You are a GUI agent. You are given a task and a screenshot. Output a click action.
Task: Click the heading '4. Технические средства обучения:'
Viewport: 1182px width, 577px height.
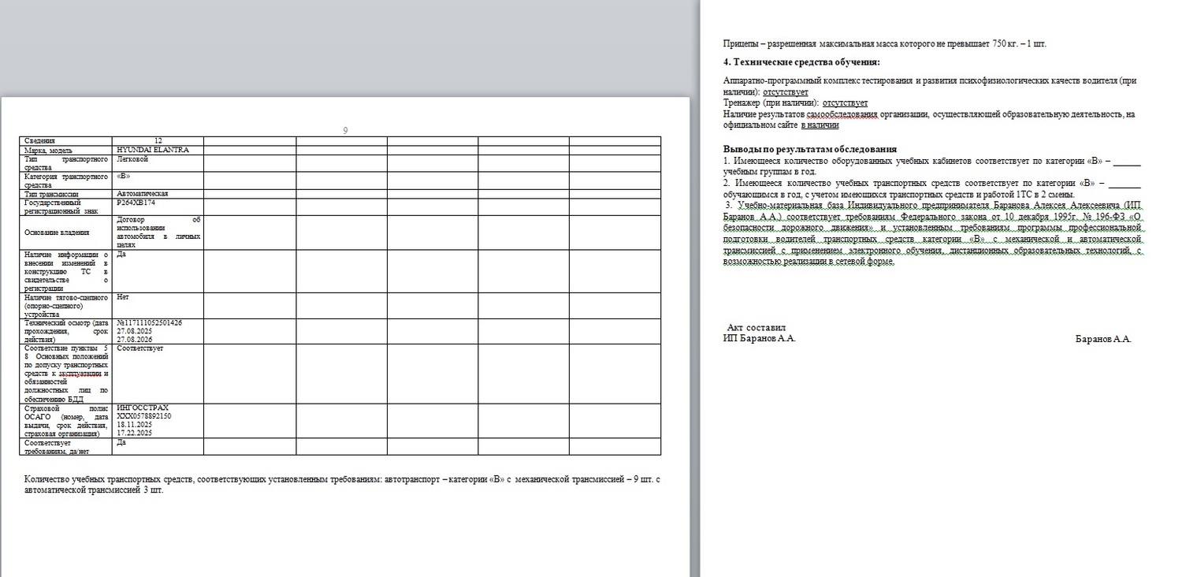coord(801,62)
